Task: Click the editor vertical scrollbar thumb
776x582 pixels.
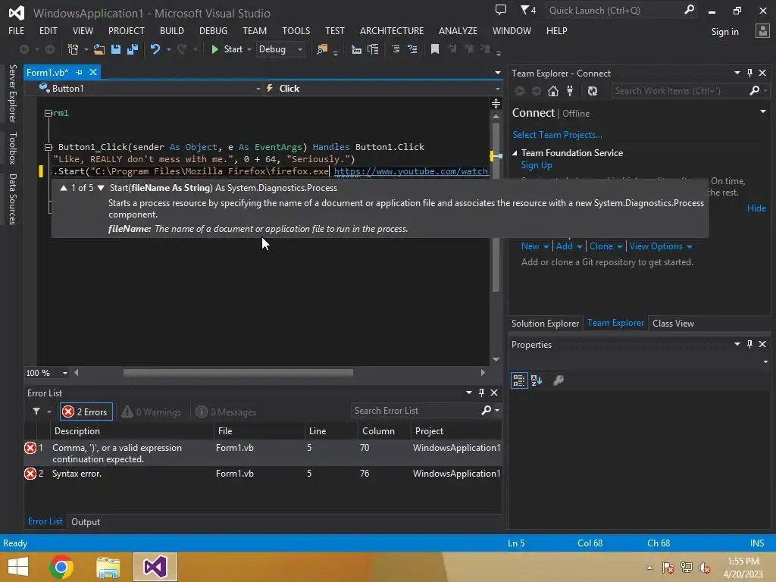Action: pyautogui.click(x=496, y=207)
